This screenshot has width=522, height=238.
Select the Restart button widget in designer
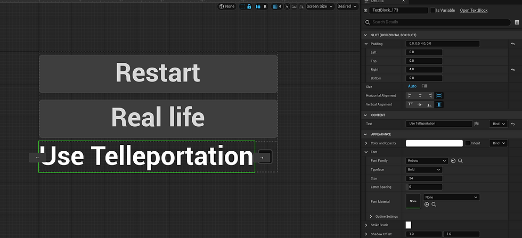pyautogui.click(x=158, y=73)
